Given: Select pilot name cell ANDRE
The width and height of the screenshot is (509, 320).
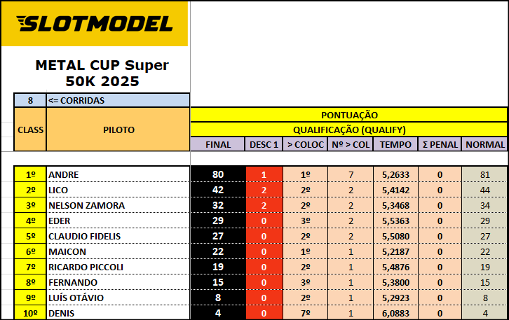Looking at the screenshot, I should [x=118, y=174].
